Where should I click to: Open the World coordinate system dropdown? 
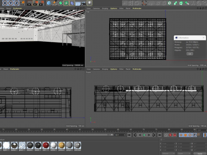click(169, 154)
